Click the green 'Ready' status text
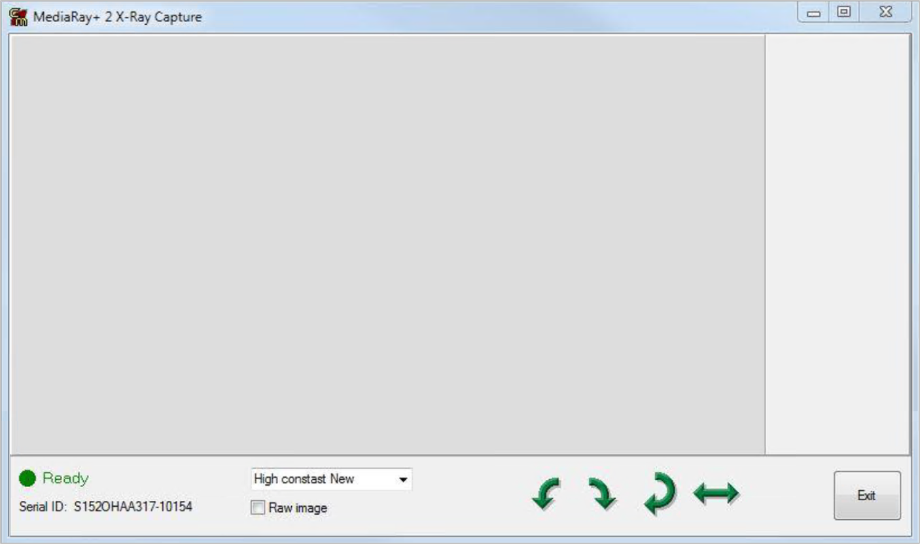This screenshot has width=920, height=544. [65, 479]
